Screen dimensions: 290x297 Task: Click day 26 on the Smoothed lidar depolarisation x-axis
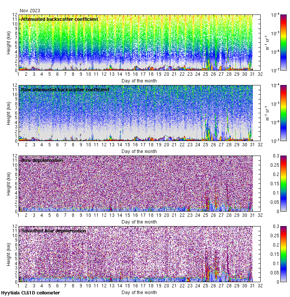pyautogui.click(x=213, y=286)
